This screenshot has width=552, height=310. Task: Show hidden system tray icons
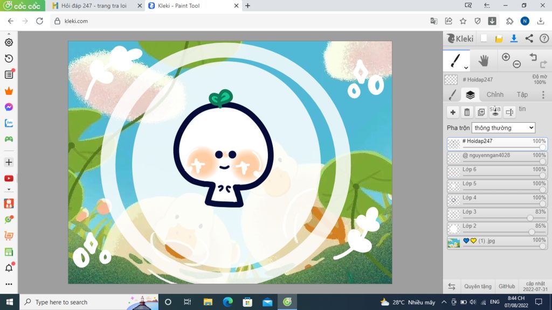click(444, 302)
